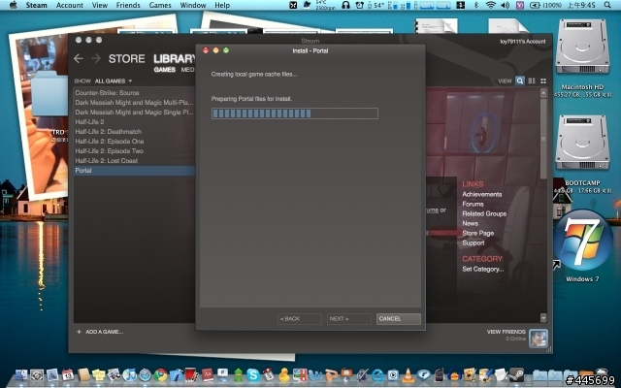Click the plus icon beside Add a Game
The height and width of the screenshot is (388, 621).
[x=79, y=332]
